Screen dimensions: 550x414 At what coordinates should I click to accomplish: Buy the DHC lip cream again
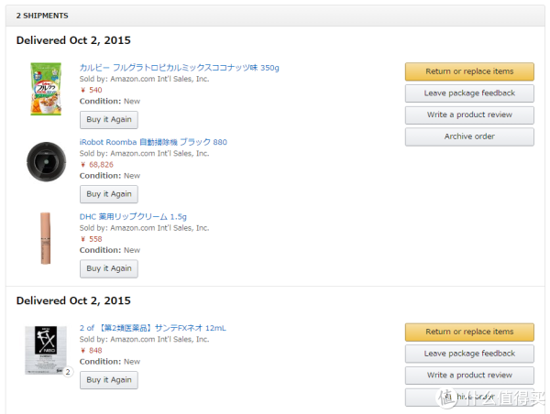click(109, 269)
